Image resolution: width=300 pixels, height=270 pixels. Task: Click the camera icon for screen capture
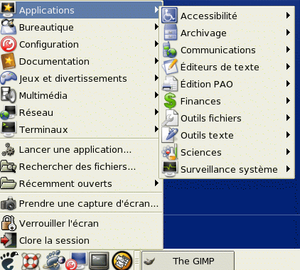[9, 203]
